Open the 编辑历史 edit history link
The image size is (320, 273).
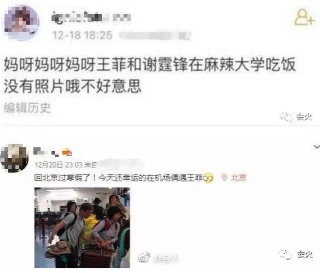(x=27, y=107)
